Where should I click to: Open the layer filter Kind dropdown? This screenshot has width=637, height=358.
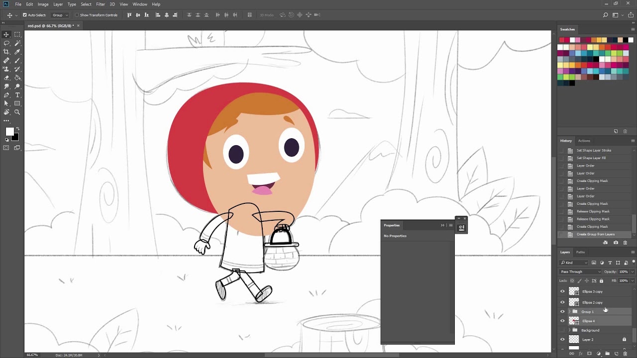click(574, 263)
